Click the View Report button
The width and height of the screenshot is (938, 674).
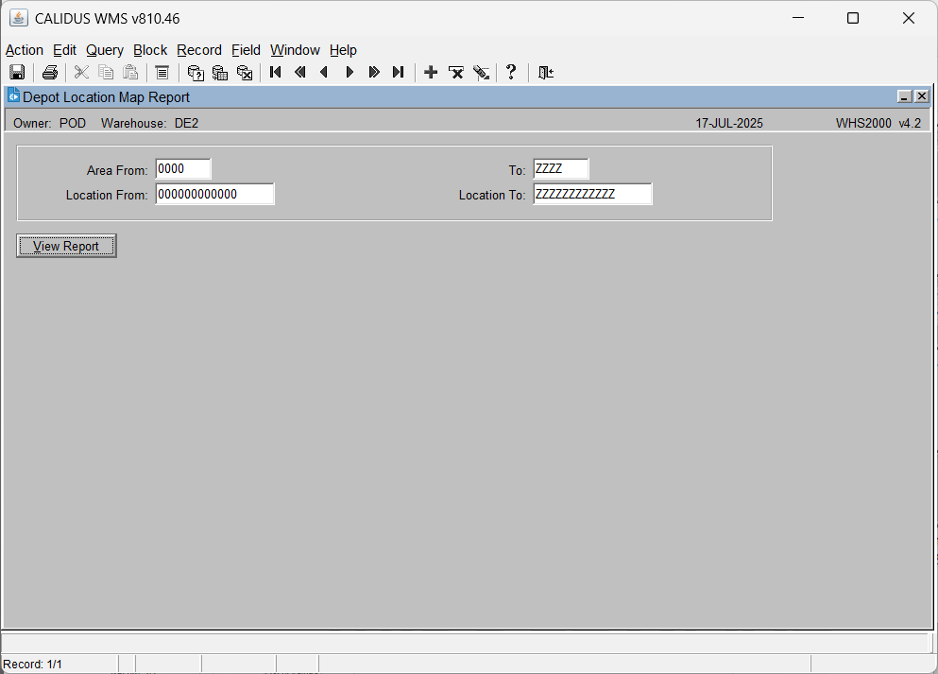(x=66, y=246)
